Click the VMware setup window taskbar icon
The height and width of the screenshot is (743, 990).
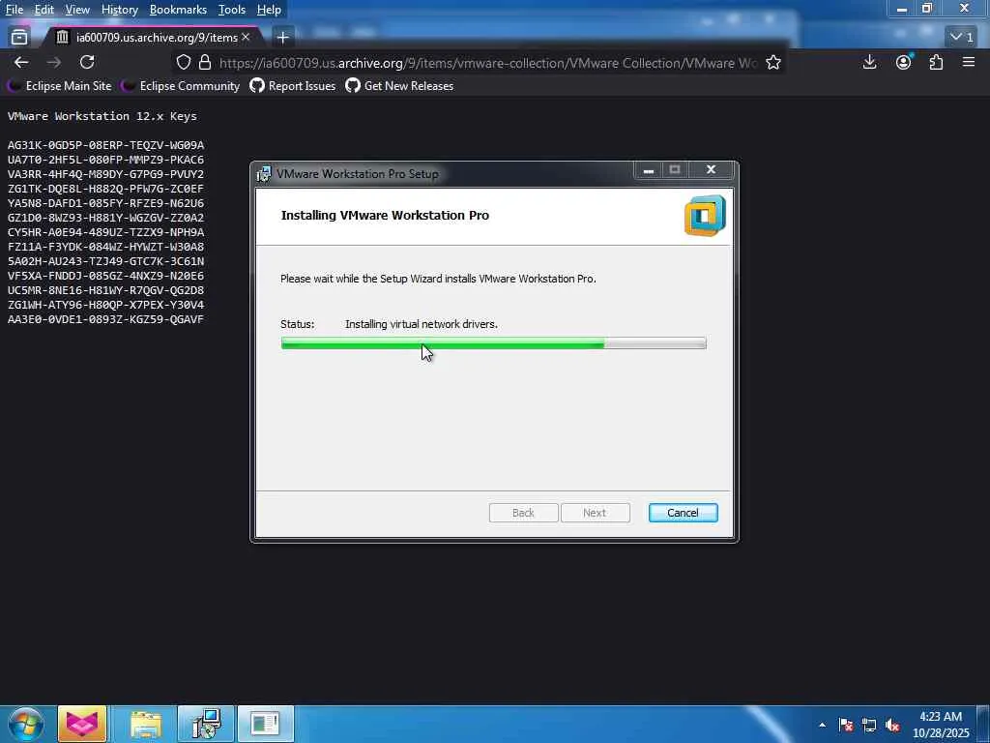[265, 724]
